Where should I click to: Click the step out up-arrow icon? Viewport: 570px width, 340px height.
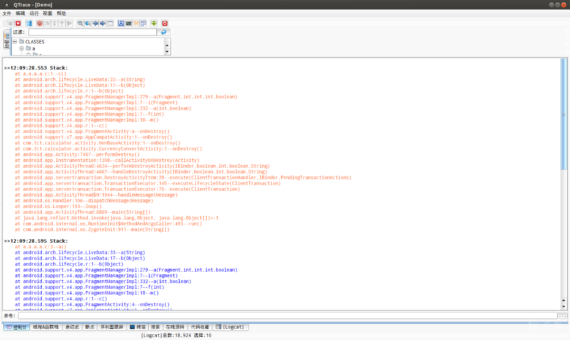[x=62, y=23]
